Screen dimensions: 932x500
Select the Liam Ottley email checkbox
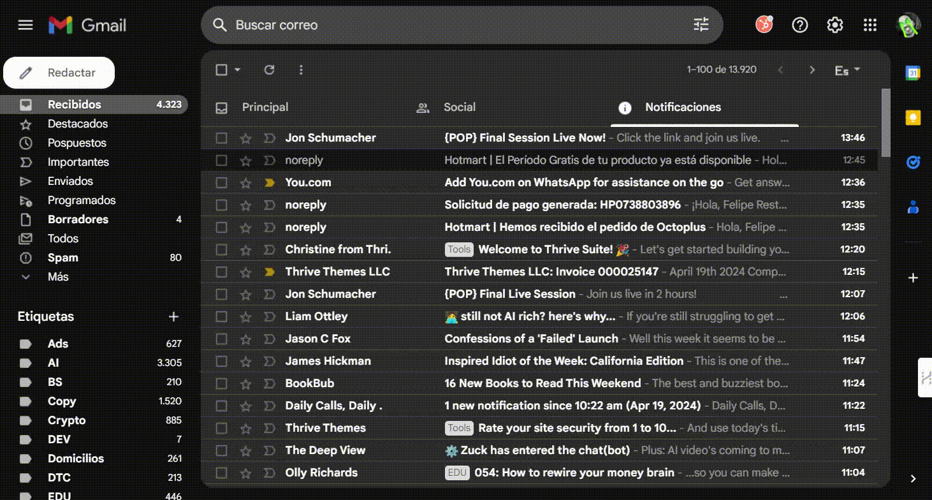221,317
